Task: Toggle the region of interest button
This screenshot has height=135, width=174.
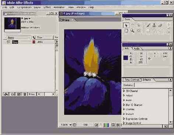Action: (113, 125)
